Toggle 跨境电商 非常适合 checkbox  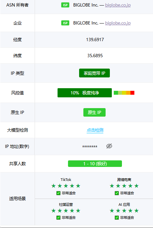(x=117, y=193)
